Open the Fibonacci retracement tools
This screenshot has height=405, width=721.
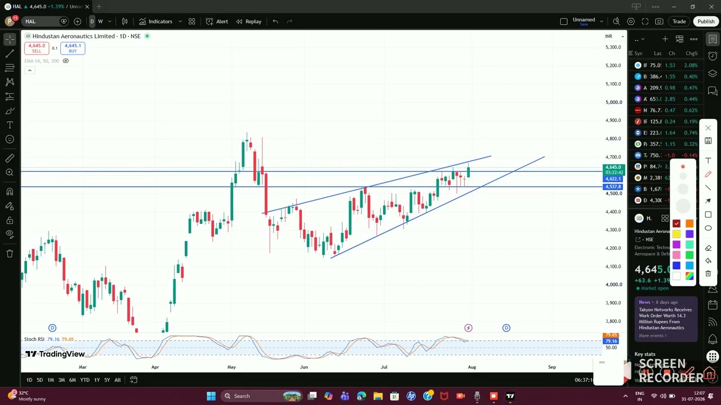(x=10, y=67)
